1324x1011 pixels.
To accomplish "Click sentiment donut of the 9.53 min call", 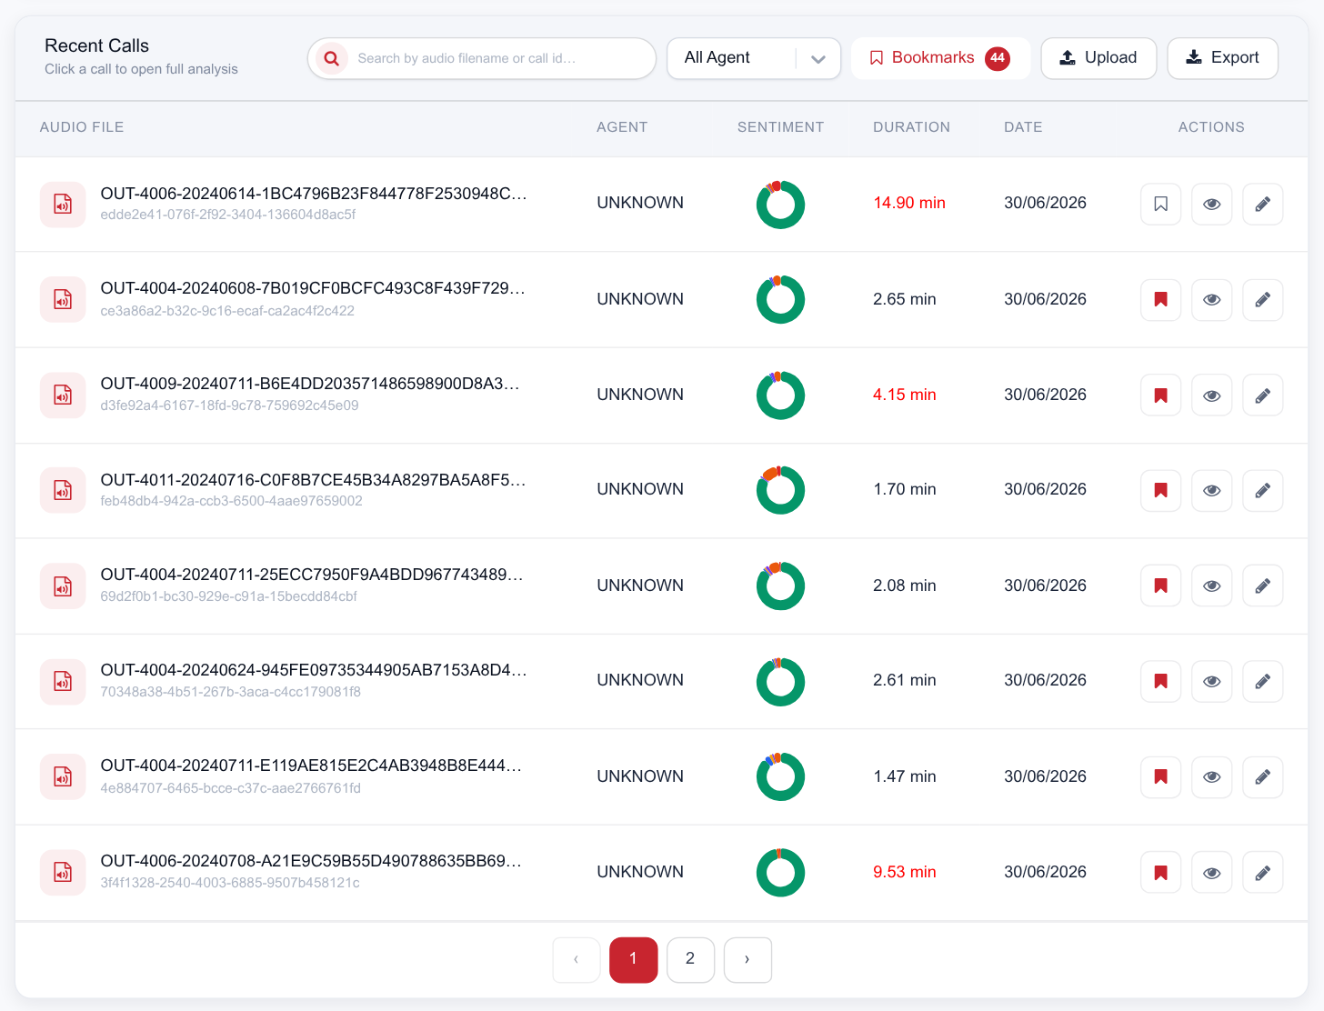I will (x=780, y=873).
